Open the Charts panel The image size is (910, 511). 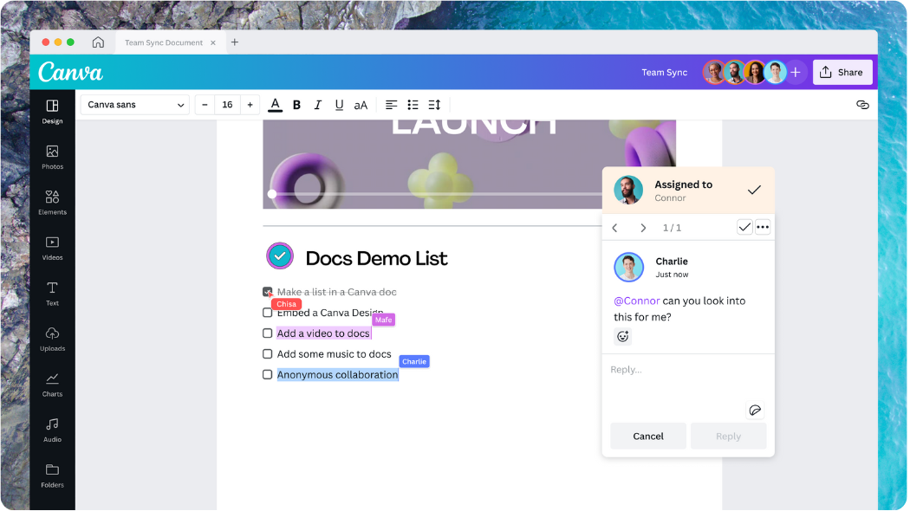(x=52, y=384)
